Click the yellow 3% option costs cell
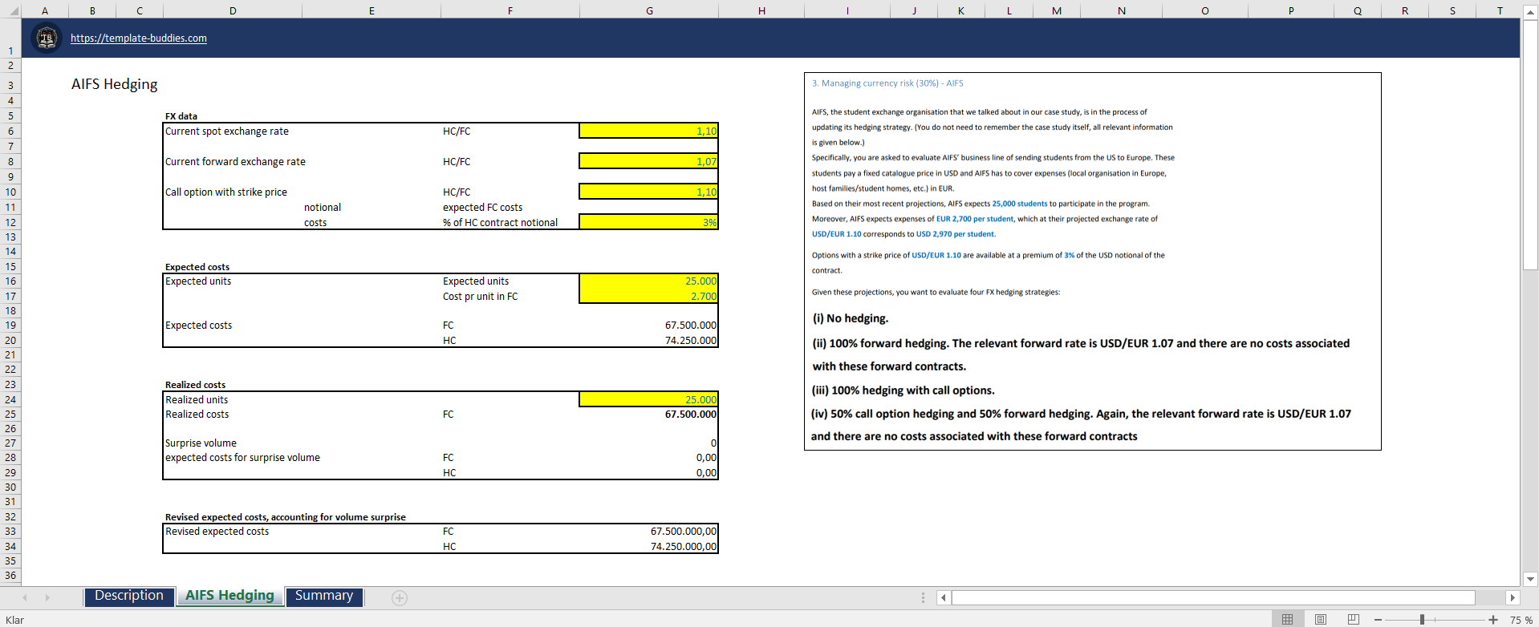Viewport: 1539px width, 627px height. click(x=648, y=222)
